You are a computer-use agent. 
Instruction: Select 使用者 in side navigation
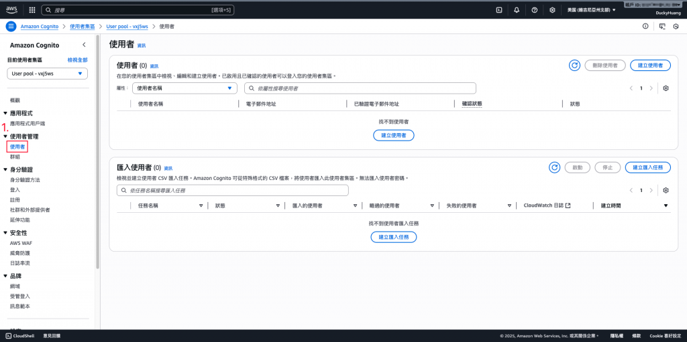pos(17,147)
